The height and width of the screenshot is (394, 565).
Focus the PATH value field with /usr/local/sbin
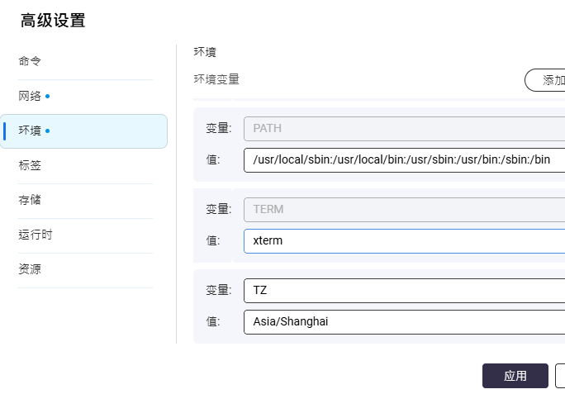(404, 160)
